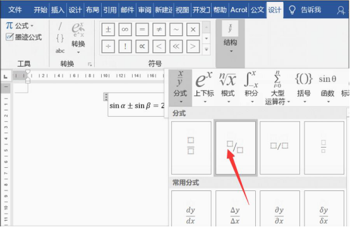This screenshot has height=227, width=350.
Task: Switch to the Acrobat tab
Action: [239, 10]
